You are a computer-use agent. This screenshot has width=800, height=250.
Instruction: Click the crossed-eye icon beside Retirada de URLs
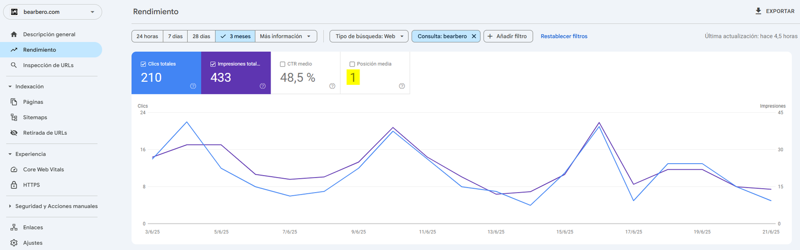tap(14, 133)
